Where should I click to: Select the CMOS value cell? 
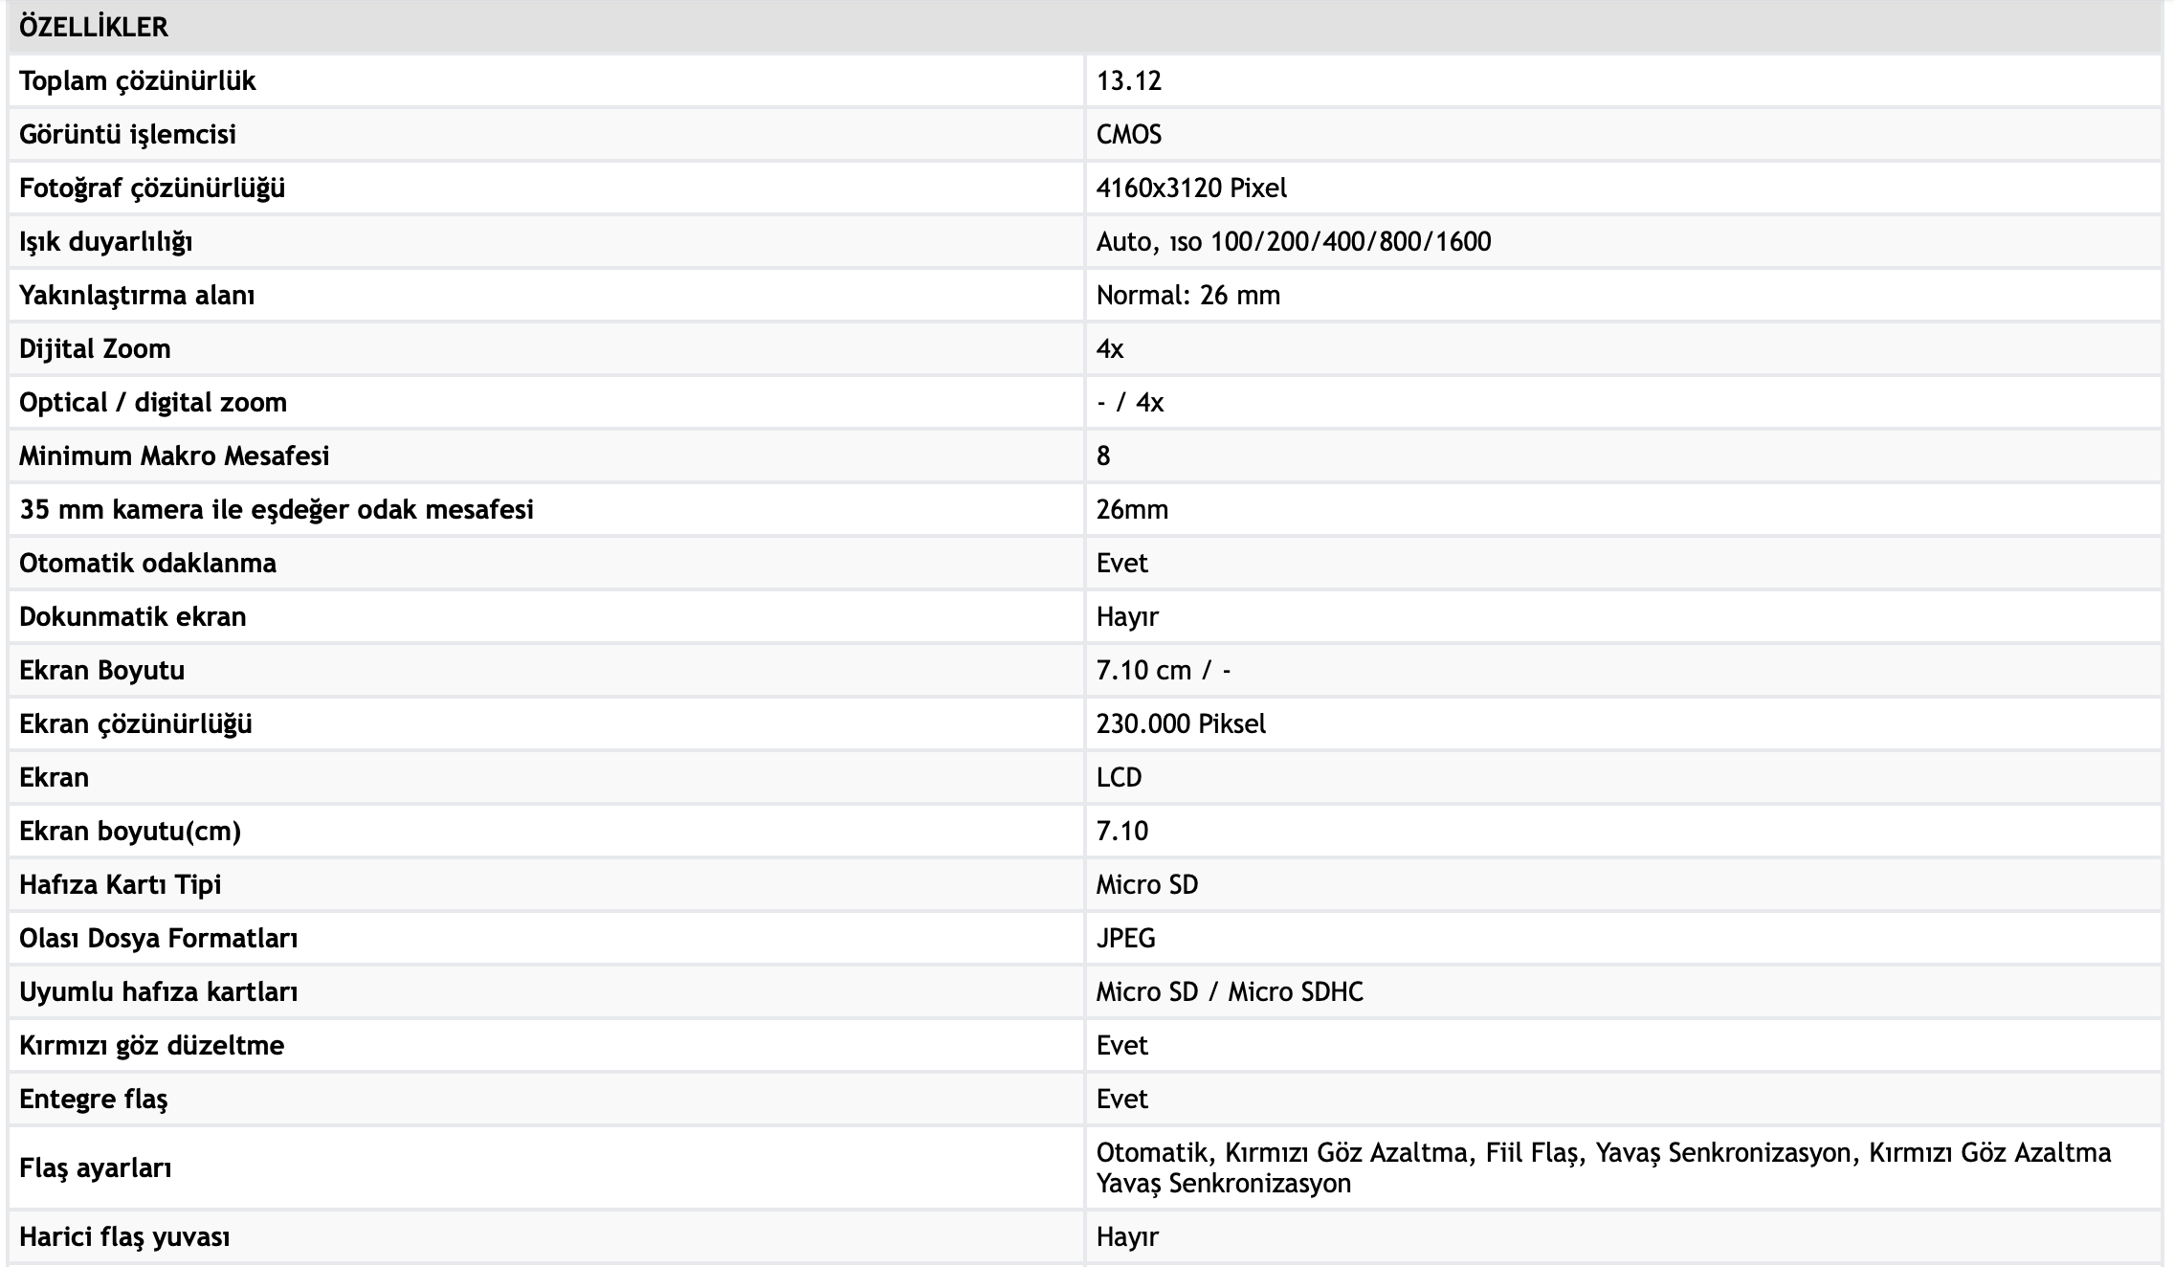pos(1129,135)
